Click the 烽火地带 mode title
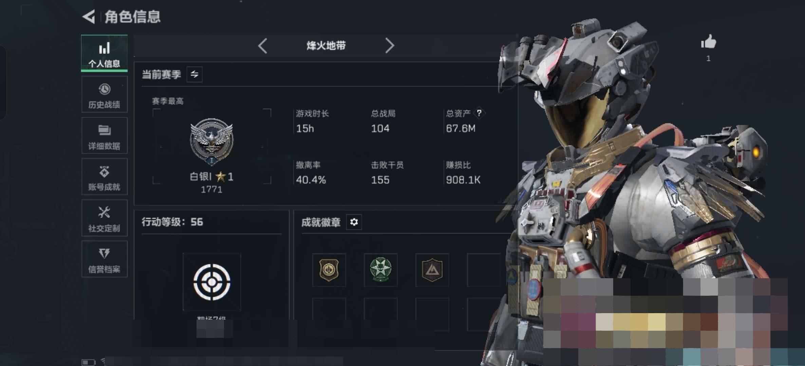Viewport: 805px width, 366px height. click(326, 45)
